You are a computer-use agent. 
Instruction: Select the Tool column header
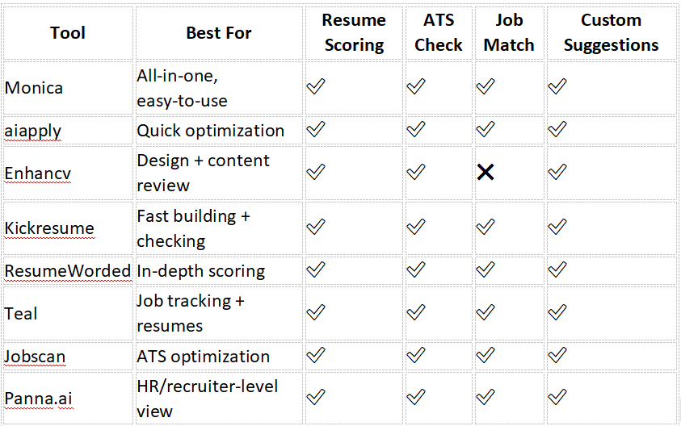coord(68,33)
